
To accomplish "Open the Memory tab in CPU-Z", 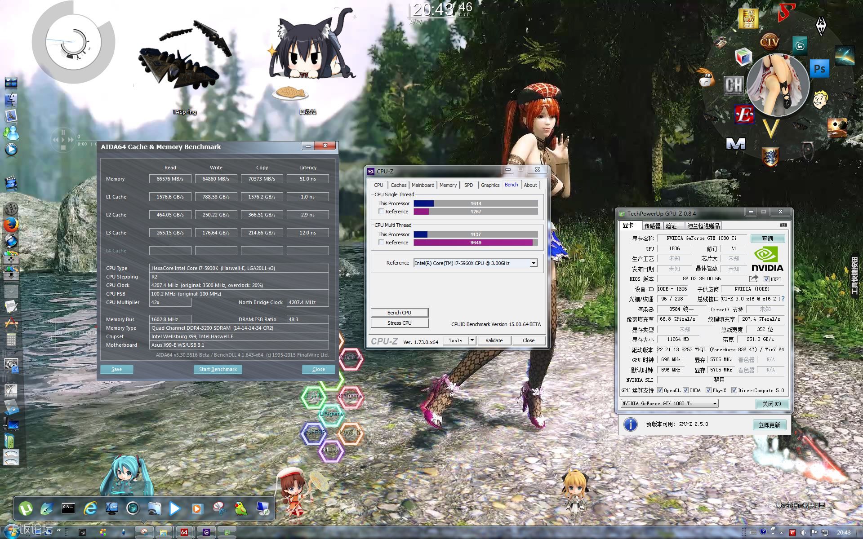I will click(448, 185).
